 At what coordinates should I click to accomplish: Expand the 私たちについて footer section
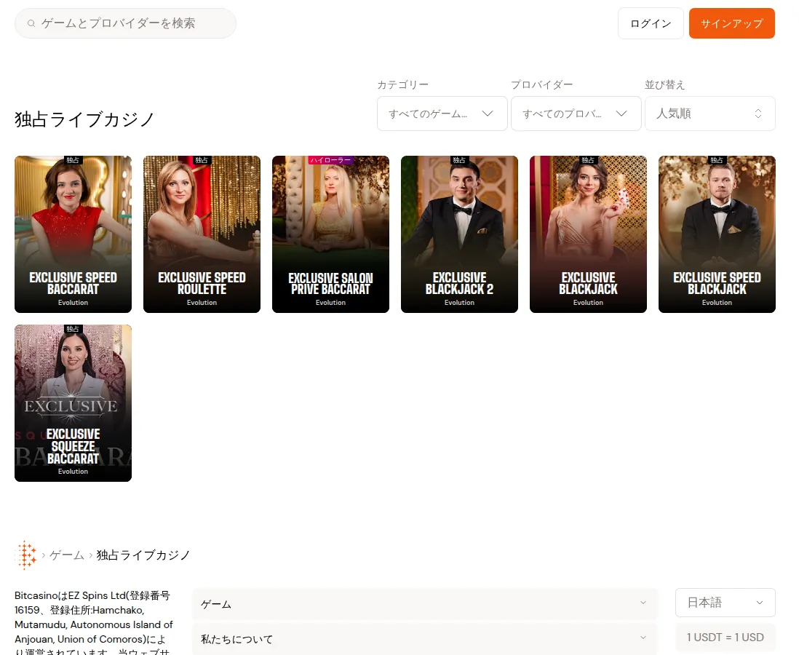424,639
